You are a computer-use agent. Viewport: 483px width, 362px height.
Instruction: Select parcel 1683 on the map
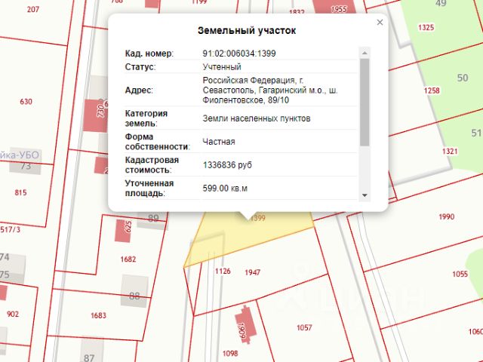(x=98, y=315)
